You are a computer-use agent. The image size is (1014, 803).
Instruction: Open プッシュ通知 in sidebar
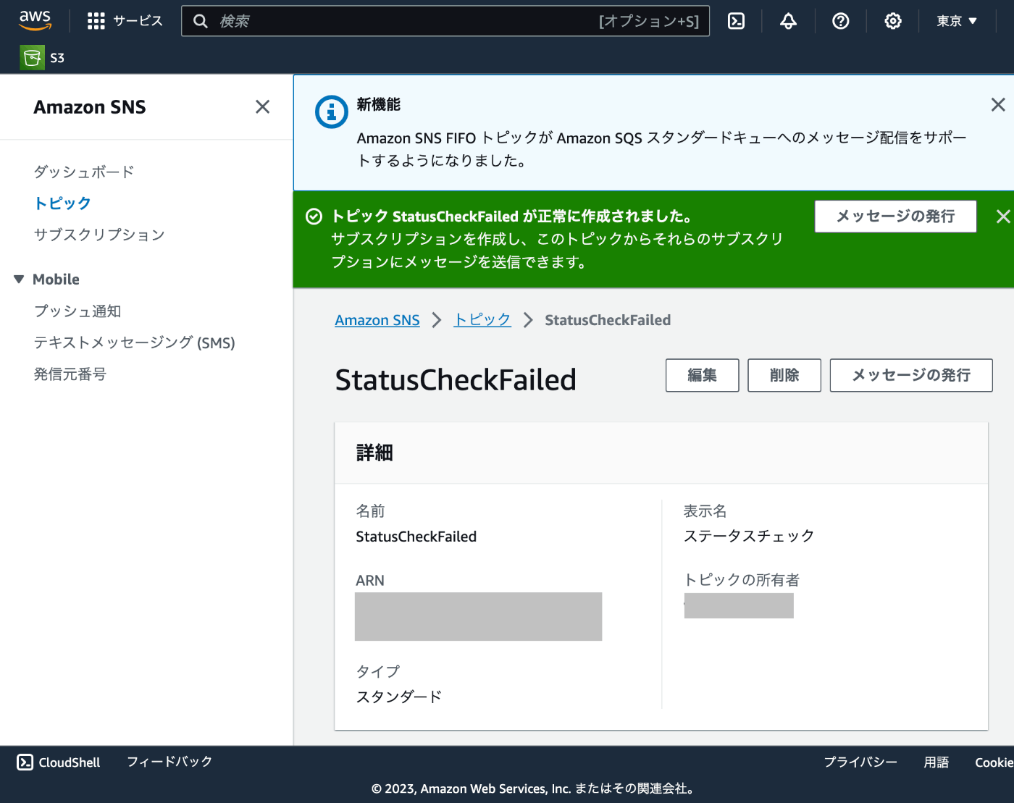click(77, 311)
